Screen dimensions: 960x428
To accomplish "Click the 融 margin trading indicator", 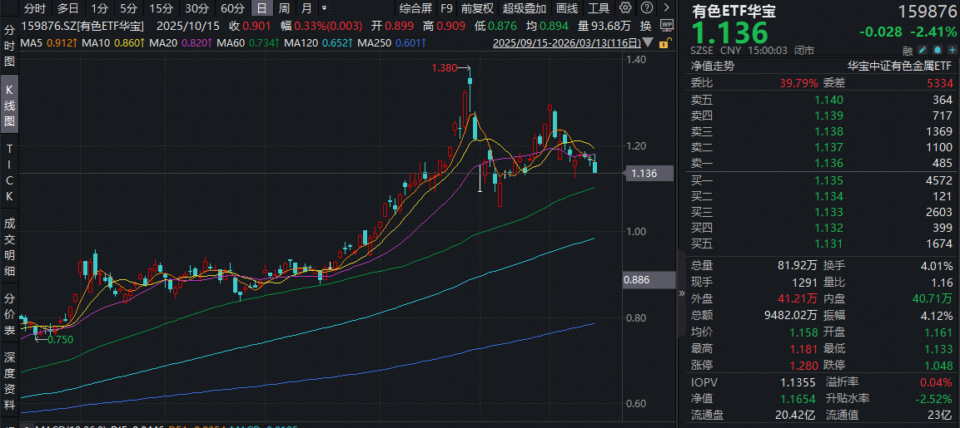I will tap(907, 50).
